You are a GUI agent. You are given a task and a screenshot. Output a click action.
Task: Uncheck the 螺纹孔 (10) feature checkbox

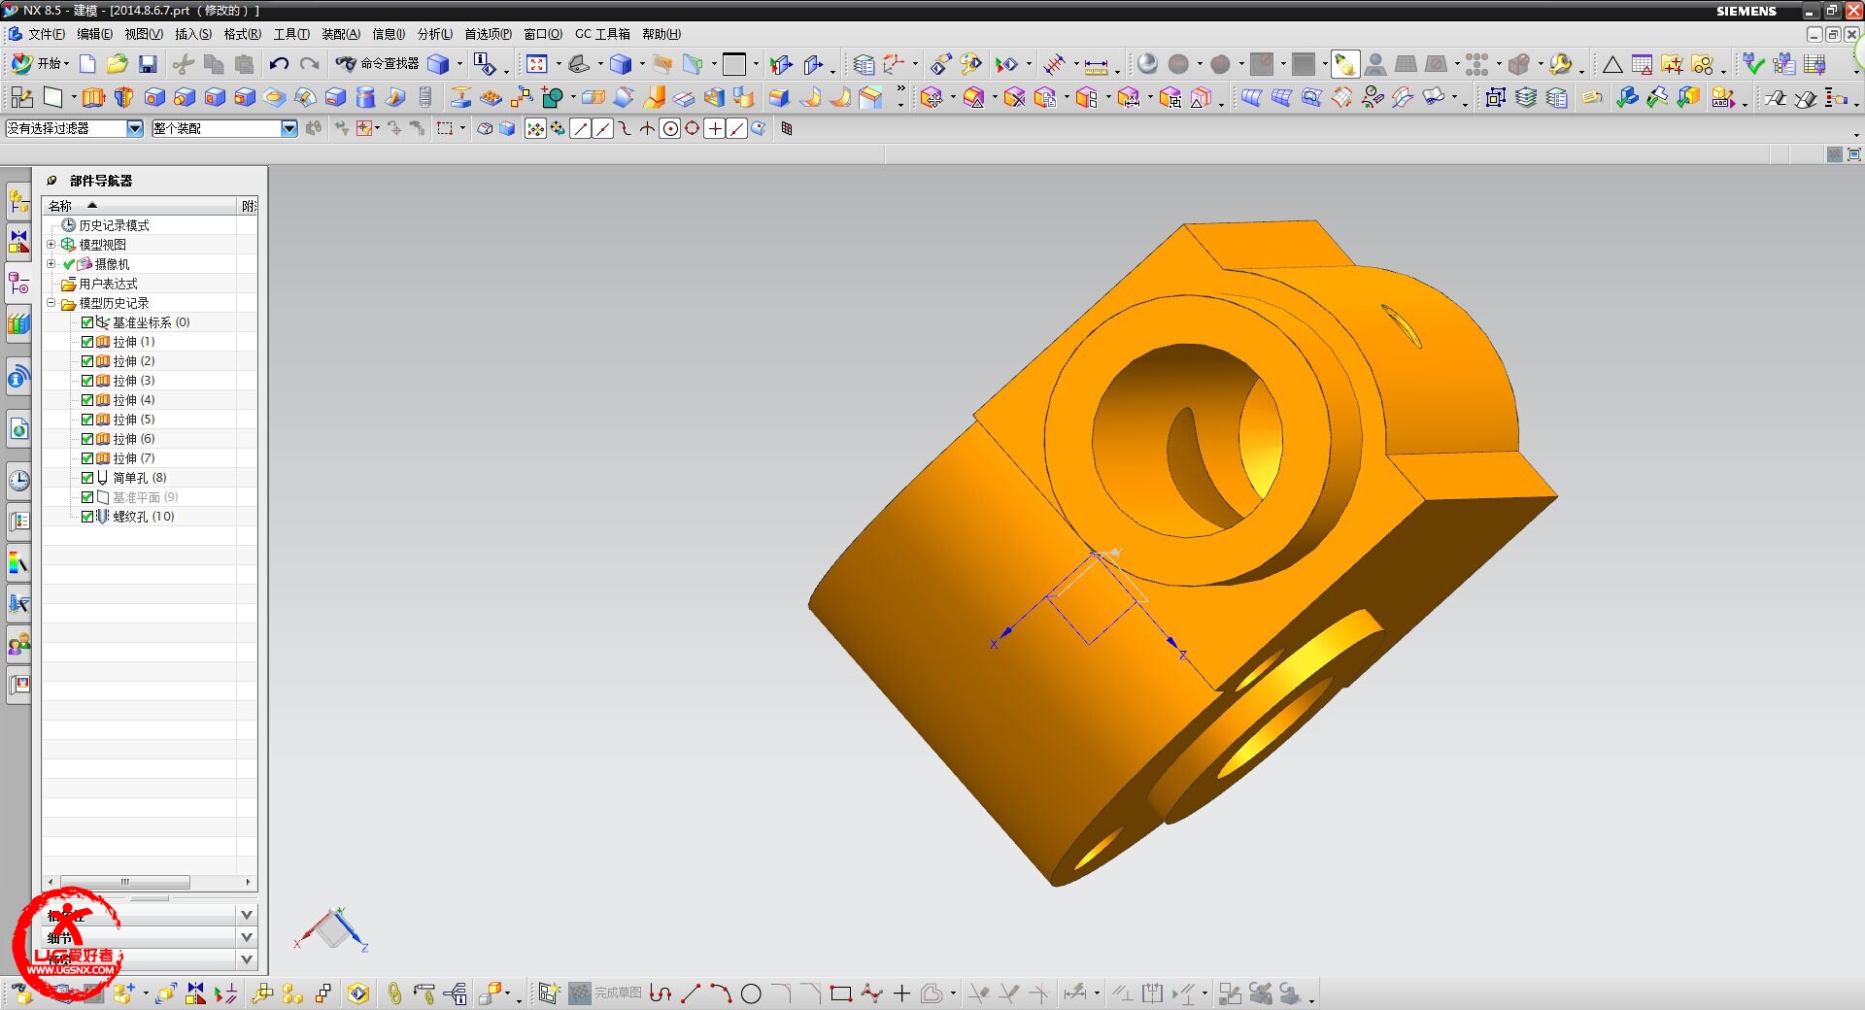[x=87, y=517]
